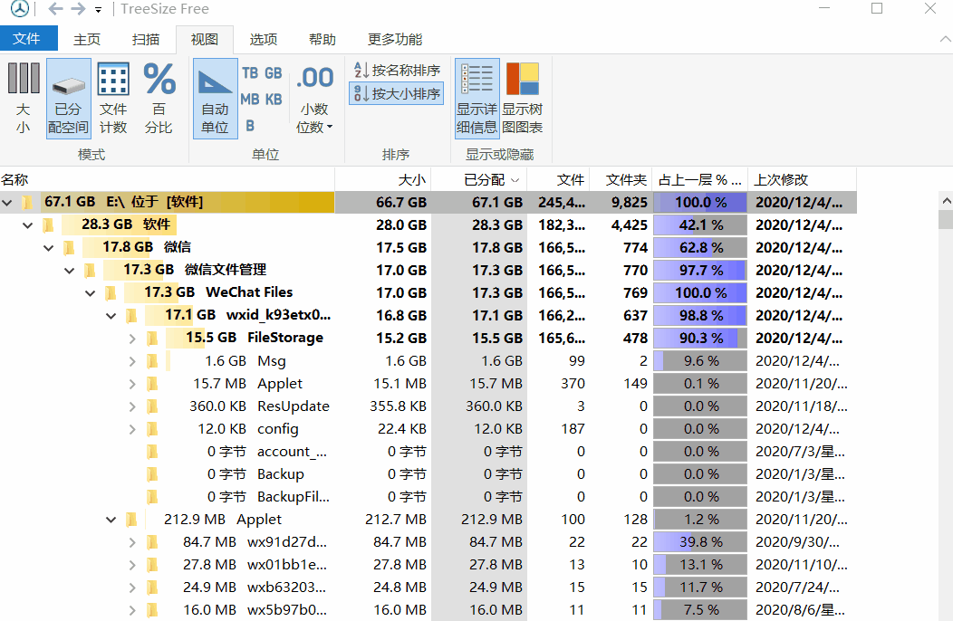Select the BackupFil... folder icon
The image size is (953, 621).
pos(152,497)
